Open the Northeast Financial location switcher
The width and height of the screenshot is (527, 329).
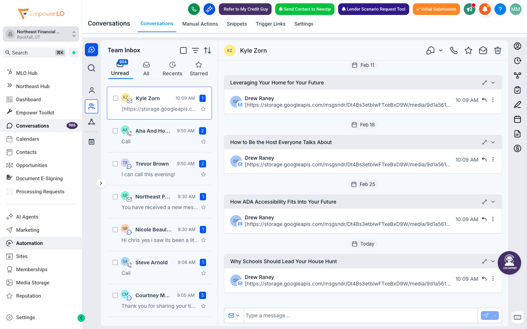41,34
